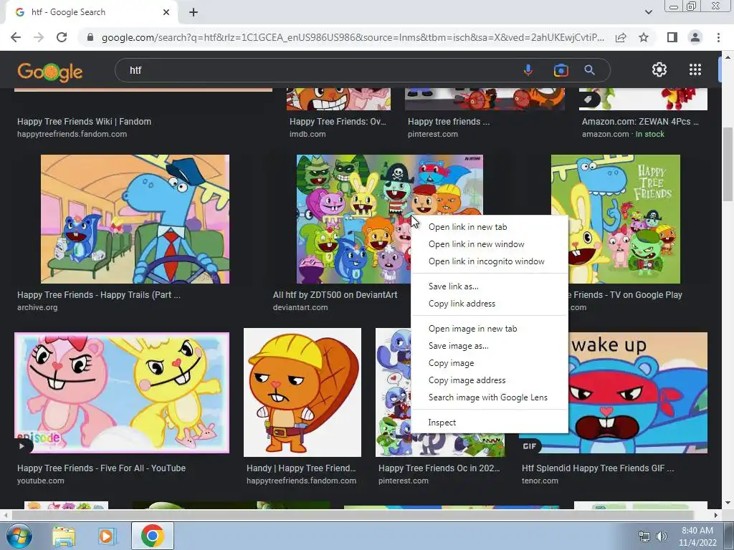734x550 pixels.
Task: Click the network tray icon
Action: pyautogui.click(x=644, y=536)
